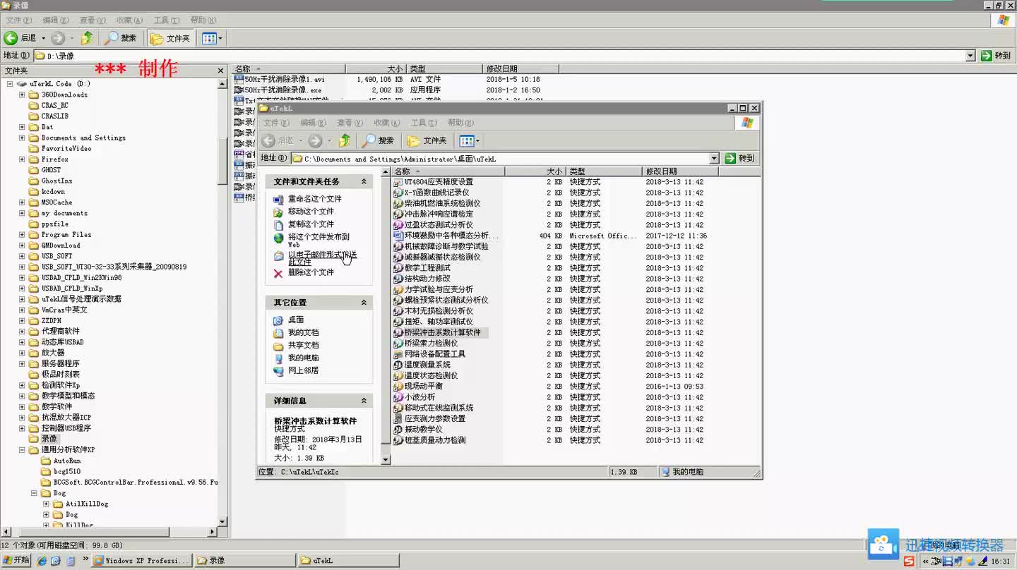Image resolution: width=1017 pixels, height=570 pixels.
Task: Open 编辑(E) menu in uTekL window
Action: (313, 123)
